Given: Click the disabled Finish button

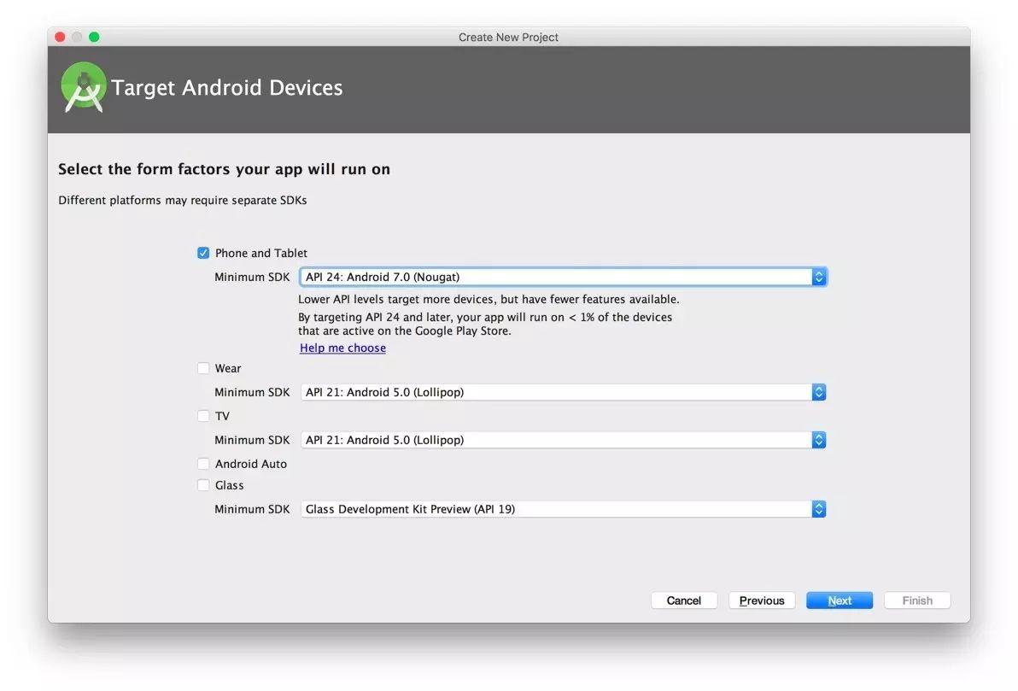Looking at the screenshot, I should (x=917, y=600).
